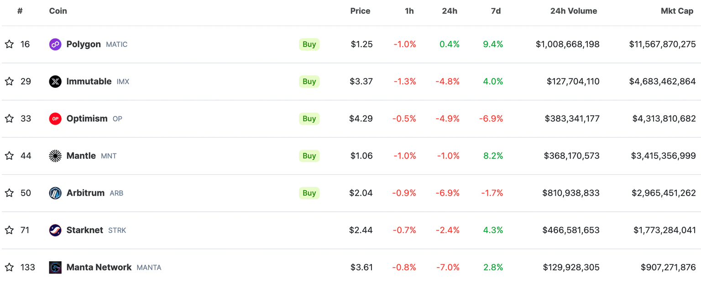Click the Starknet logo icon

[x=55, y=230]
